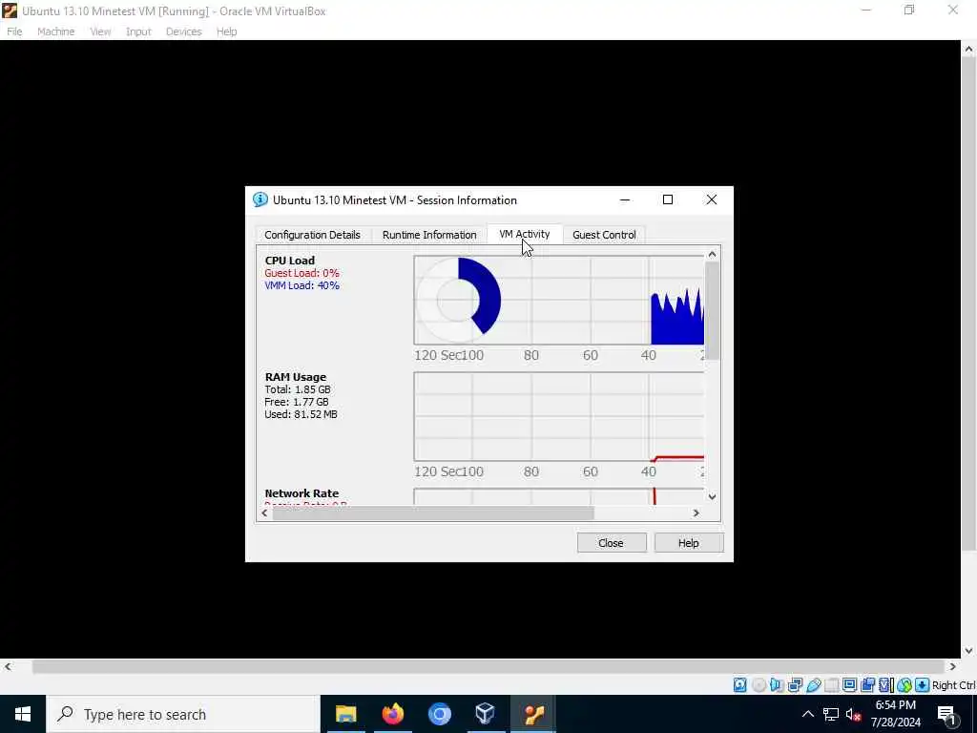Open VirtualBox Manager cube taskbar icon
Viewport: 977px width, 733px height.
point(486,714)
